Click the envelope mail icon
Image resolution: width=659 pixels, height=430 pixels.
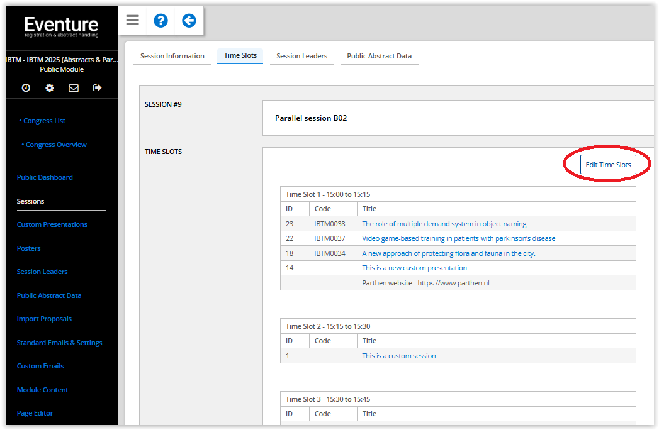(74, 88)
